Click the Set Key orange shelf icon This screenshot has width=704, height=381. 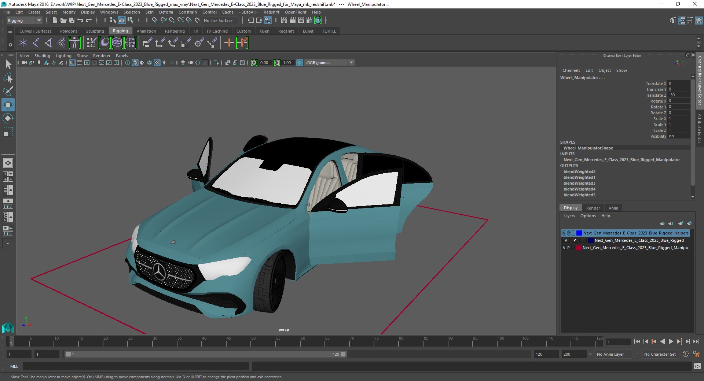[229, 43]
